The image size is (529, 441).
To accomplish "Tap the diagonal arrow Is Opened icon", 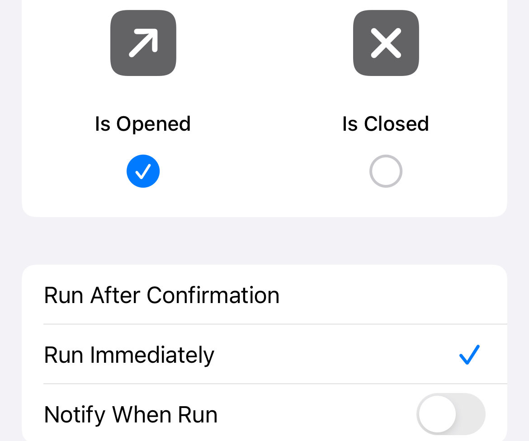I will (143, 43).
